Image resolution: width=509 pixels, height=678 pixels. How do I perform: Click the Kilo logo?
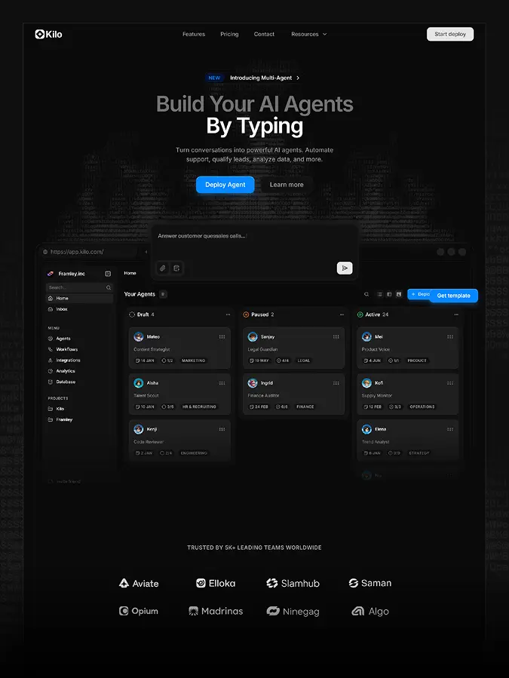click(x=48, y=34)
